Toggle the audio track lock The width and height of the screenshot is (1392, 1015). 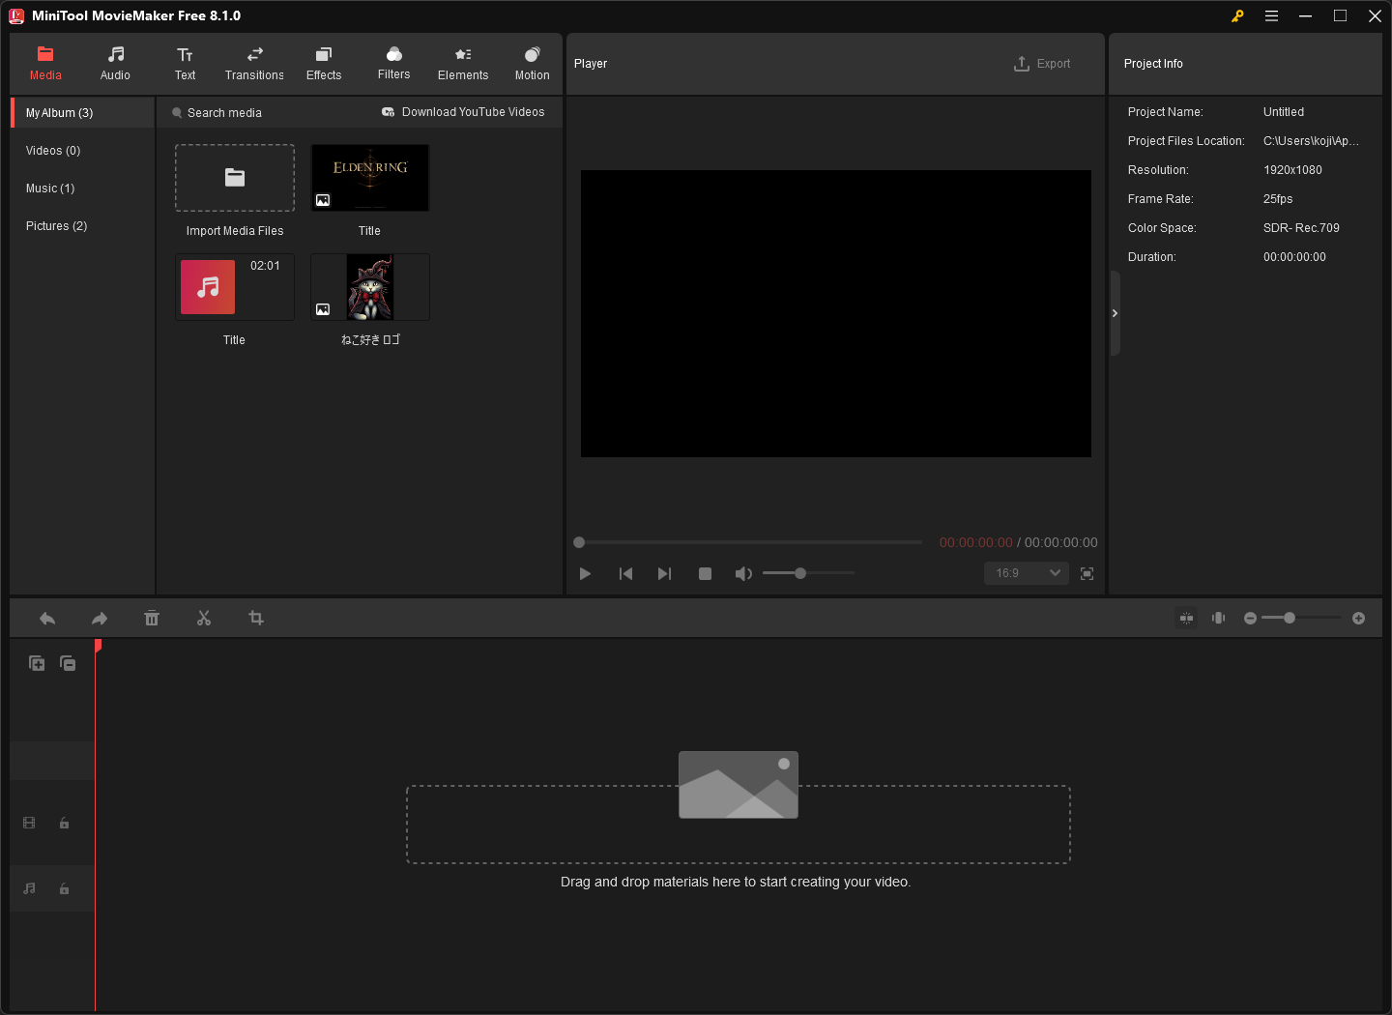pyautogui.click(x=65, y=889)
